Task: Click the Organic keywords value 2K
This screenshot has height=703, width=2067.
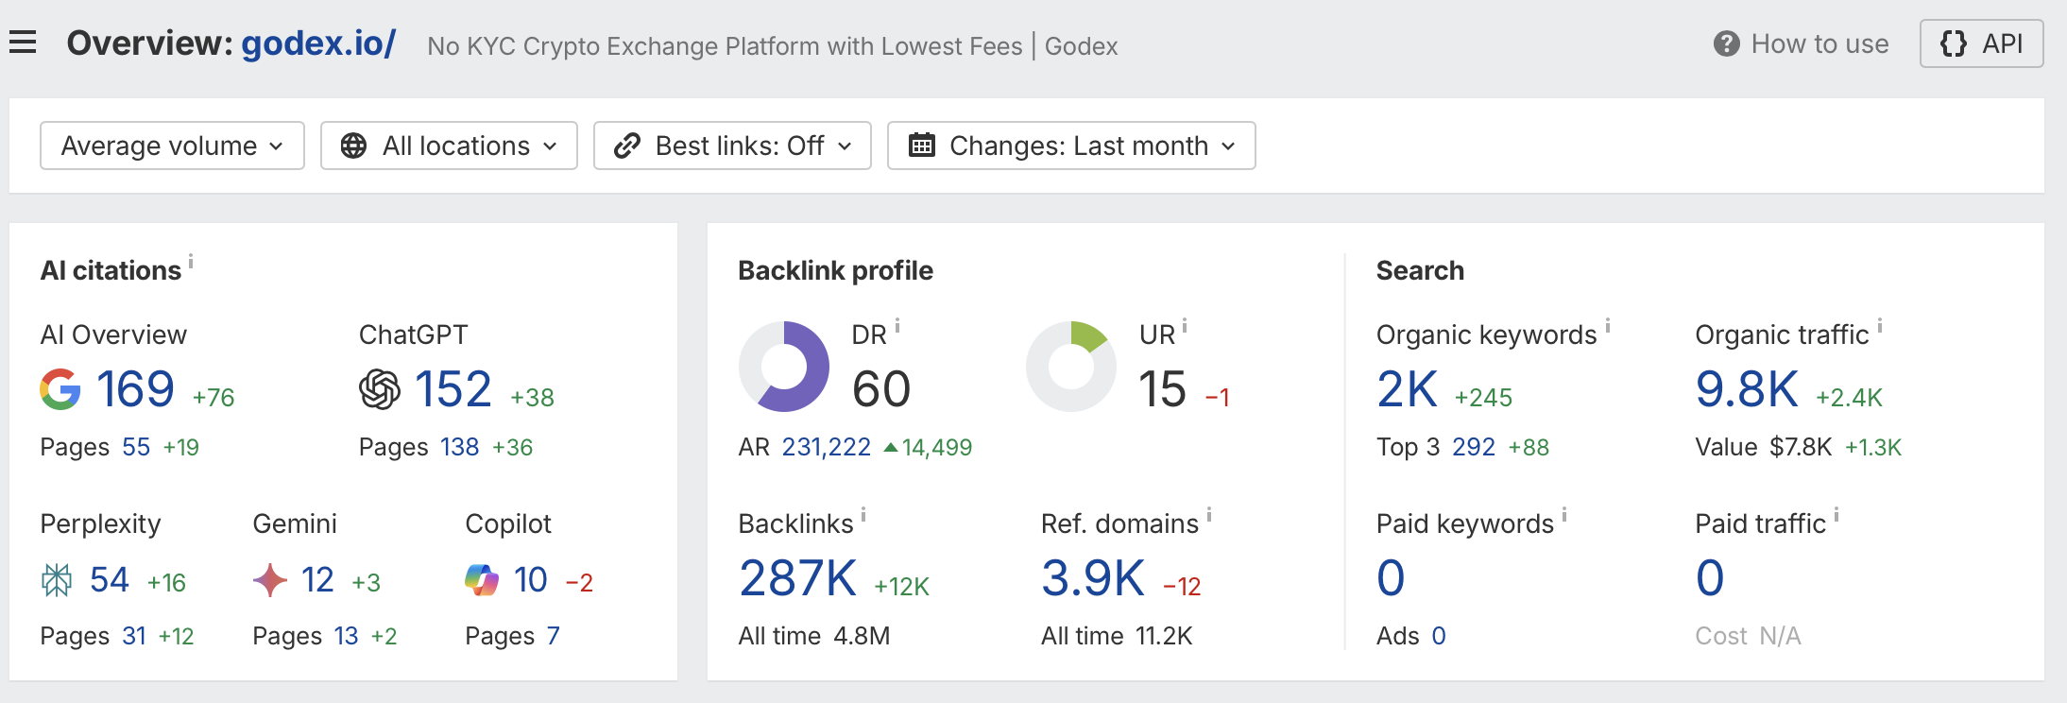Action: pyautogui.click(x=1408, y=389)
